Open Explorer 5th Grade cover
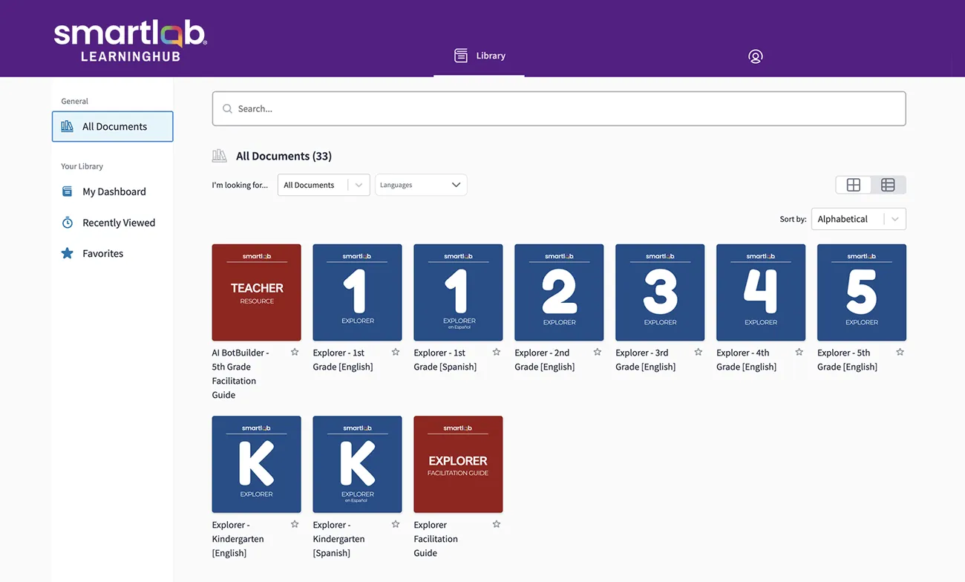 (862, 292)
